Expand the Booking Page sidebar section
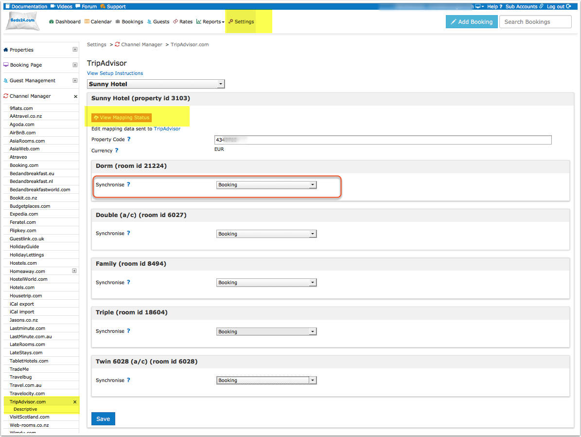 (x=75, y=65)
